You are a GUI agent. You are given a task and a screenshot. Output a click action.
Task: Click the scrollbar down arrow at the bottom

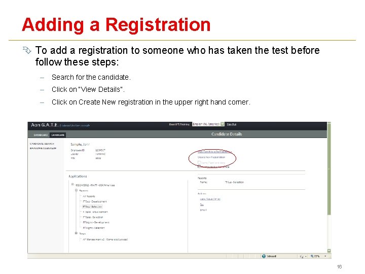[329, 251]
